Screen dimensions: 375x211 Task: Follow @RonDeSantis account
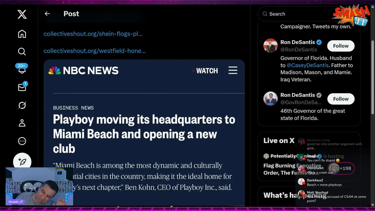[341, 46]
